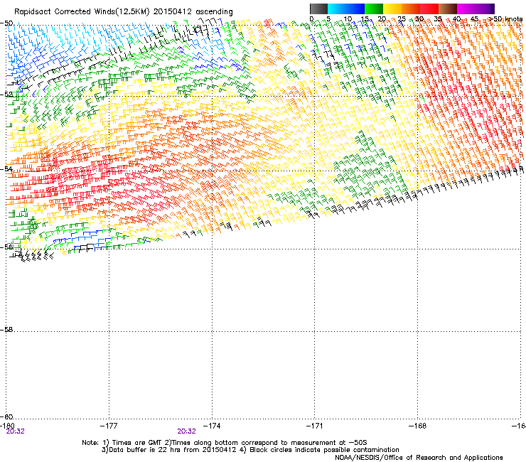Click the latitude label '-54' on left axis
Screen dimensions: 526x462
6,168
